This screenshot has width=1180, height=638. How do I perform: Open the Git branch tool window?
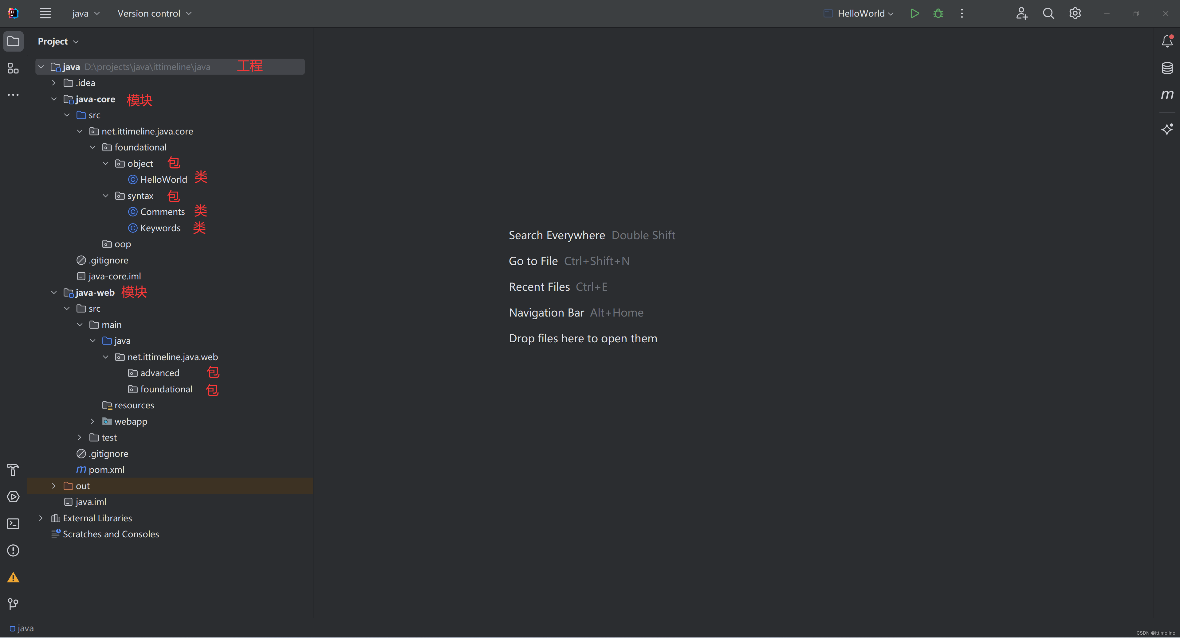[13, 604]
